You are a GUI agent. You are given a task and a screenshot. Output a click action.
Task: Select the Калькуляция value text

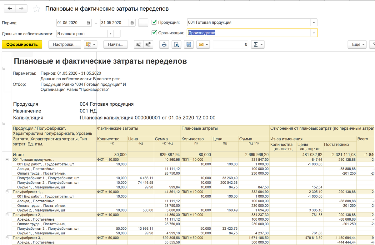click(148, 118)
